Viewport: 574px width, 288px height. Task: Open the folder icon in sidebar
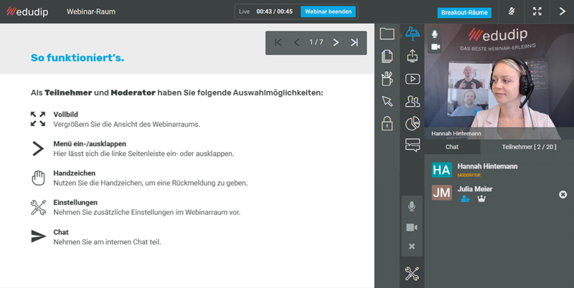coord(387,34)
